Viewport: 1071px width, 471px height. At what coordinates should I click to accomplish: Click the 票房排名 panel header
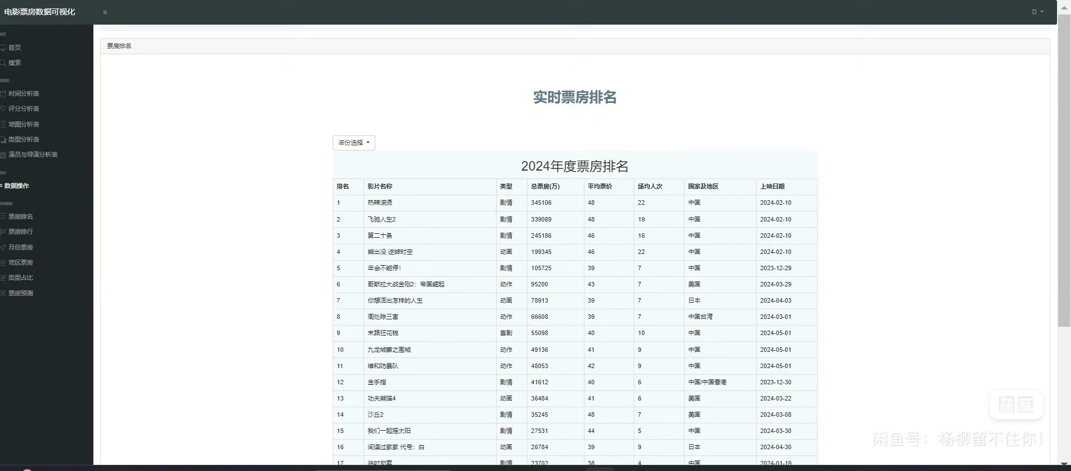point(575,46)
